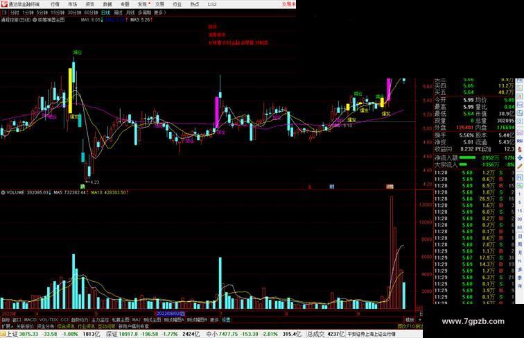
Task: Select the MACD indicator tab
Action: tap(30, 320)
